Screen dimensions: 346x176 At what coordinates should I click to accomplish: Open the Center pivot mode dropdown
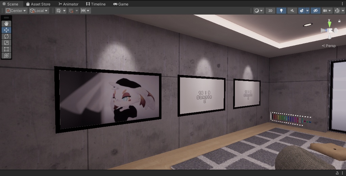[16, 10]
